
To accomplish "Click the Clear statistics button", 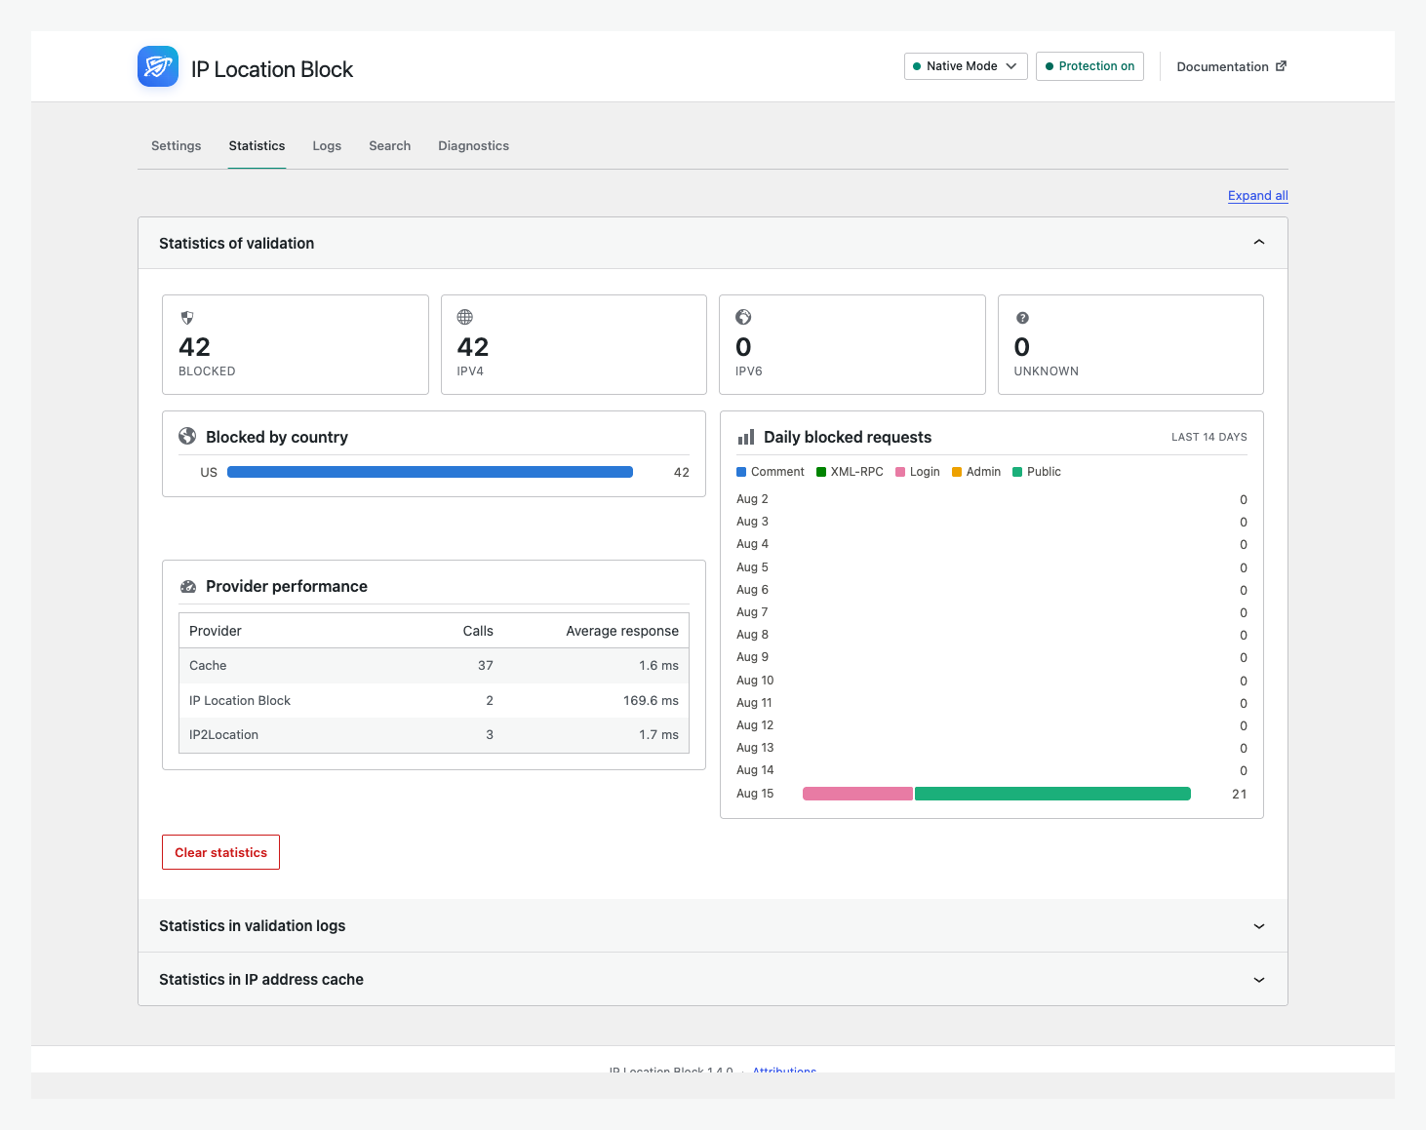I will [220, 852].
